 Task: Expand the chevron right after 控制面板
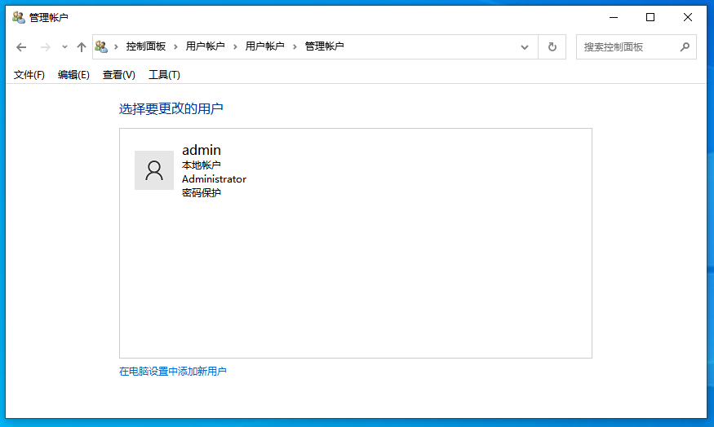point(175,47)
